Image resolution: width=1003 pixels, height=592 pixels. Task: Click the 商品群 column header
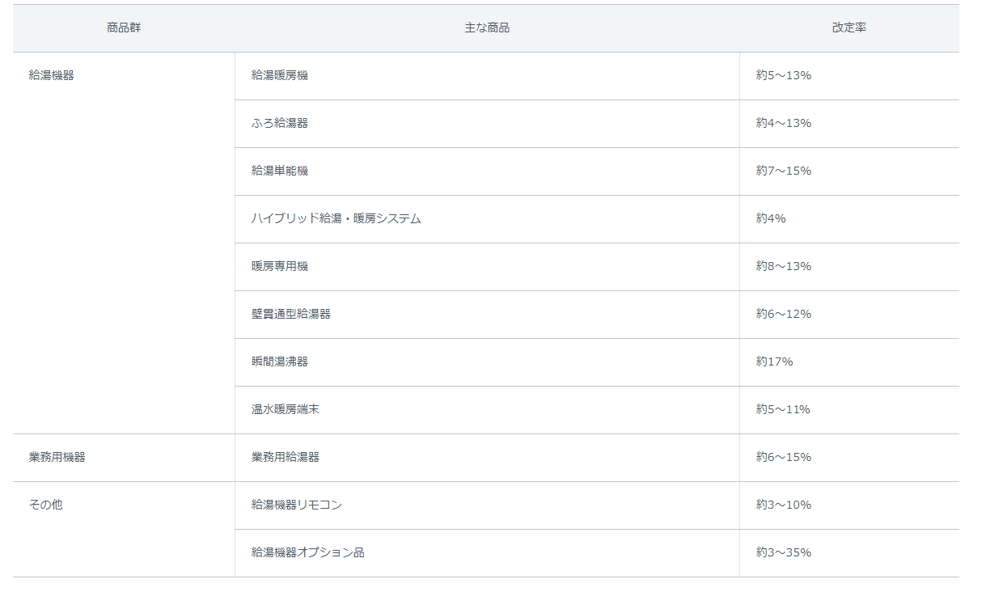point(123,27)
